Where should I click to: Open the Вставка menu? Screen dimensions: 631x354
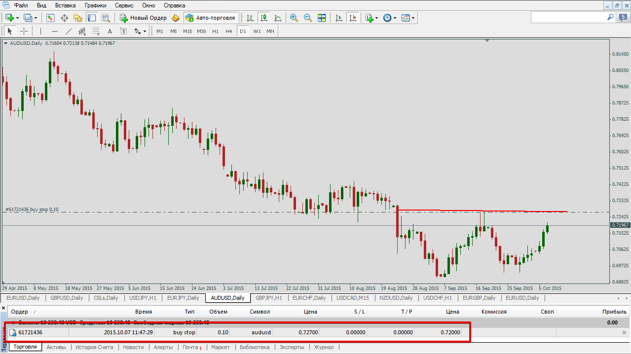tap(66, 5)
